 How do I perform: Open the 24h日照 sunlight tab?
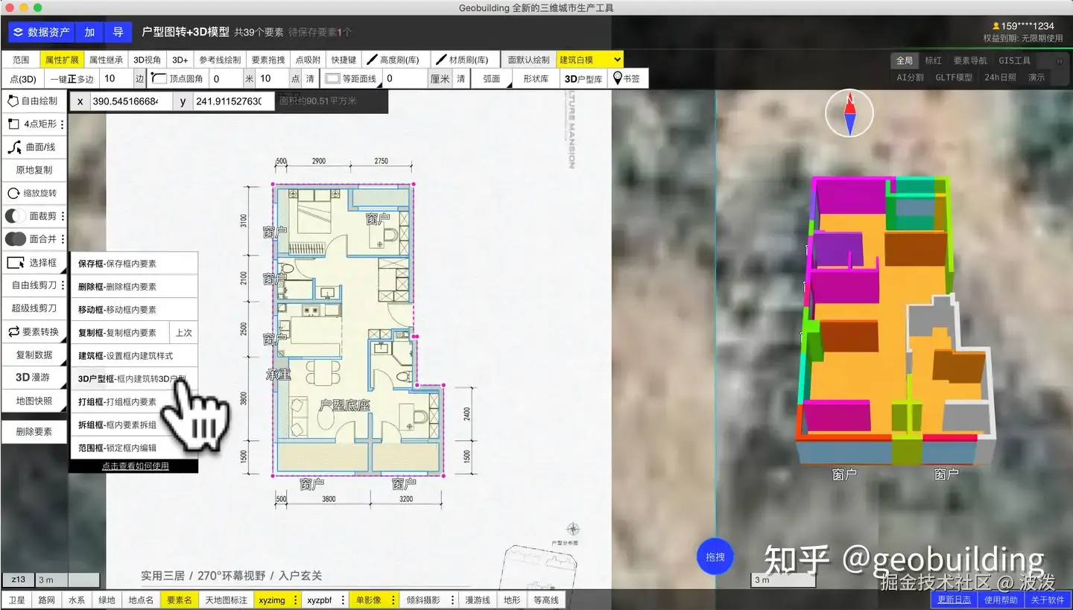point(1000,77)
